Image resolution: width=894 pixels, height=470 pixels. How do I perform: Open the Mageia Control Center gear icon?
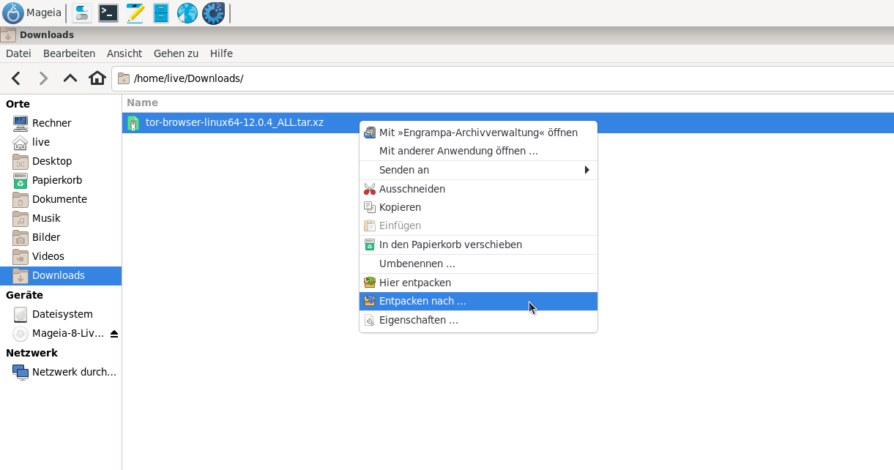tap(213, 13)
